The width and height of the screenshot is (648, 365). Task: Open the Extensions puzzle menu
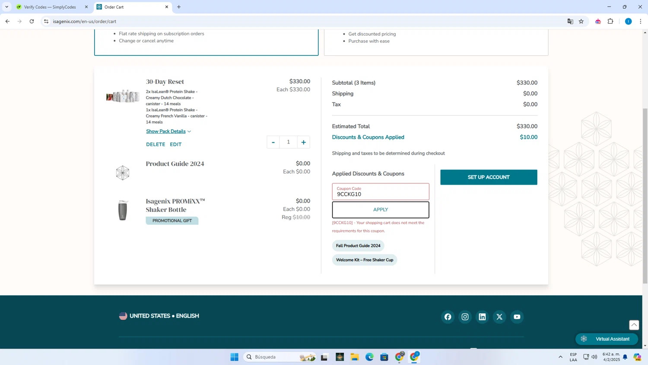pos(610,21)
